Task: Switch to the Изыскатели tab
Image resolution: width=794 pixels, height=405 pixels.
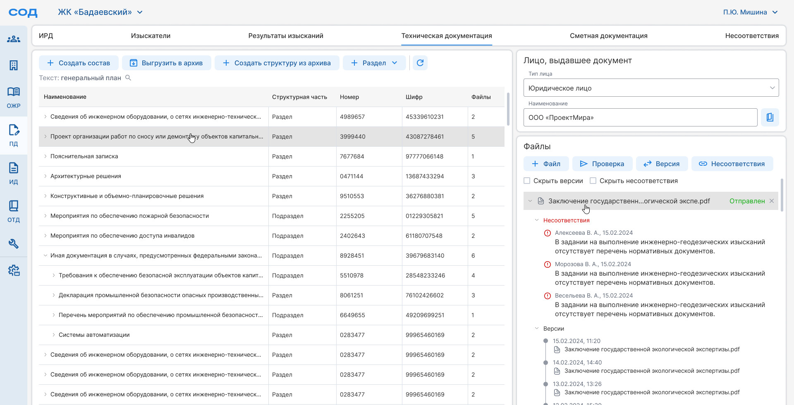Action: pyautogui.click(x=151, y=36)
